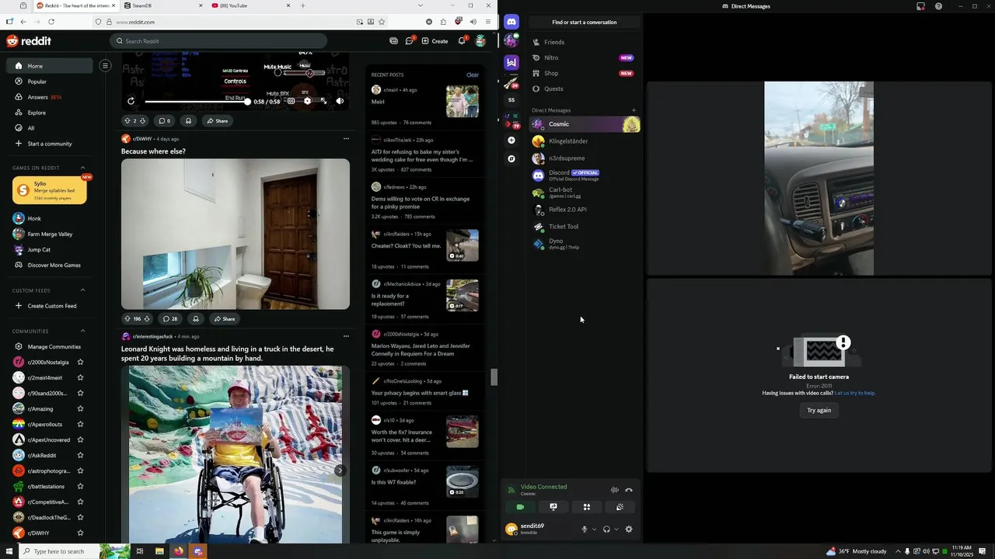Click Cosmic video stream thumbnail
The image size is (995, 559).
point(819,179)
